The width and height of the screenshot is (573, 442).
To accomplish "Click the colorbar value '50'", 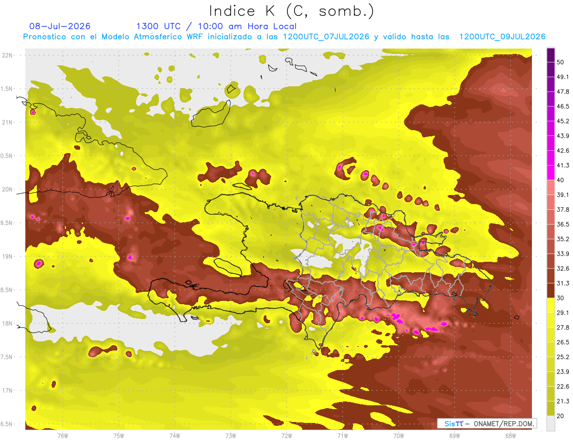I will 561,62.
